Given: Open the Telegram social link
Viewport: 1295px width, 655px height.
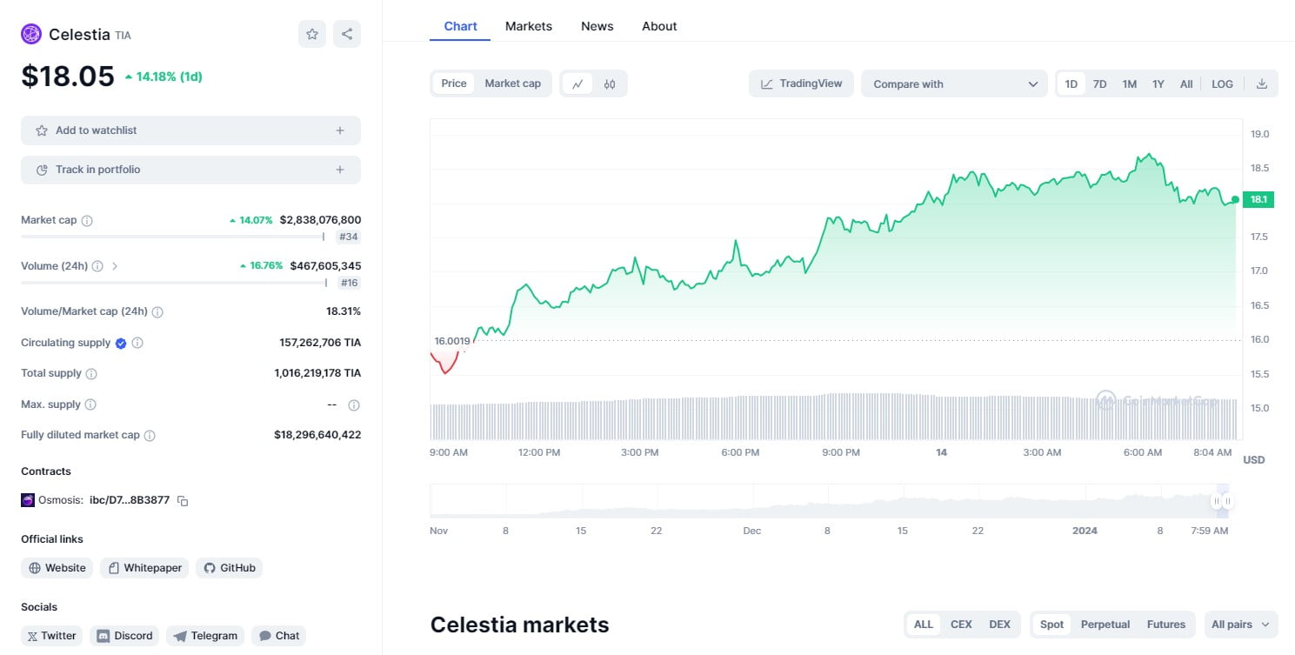Looking at the screenshot, I should coord(205,636).
